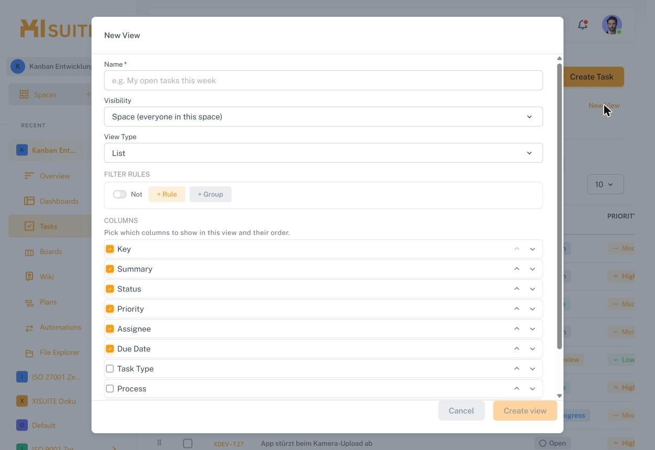Move Task Type column down
Image resolution: width=655 pixels, height=450 pixels.
coord(532,369)
